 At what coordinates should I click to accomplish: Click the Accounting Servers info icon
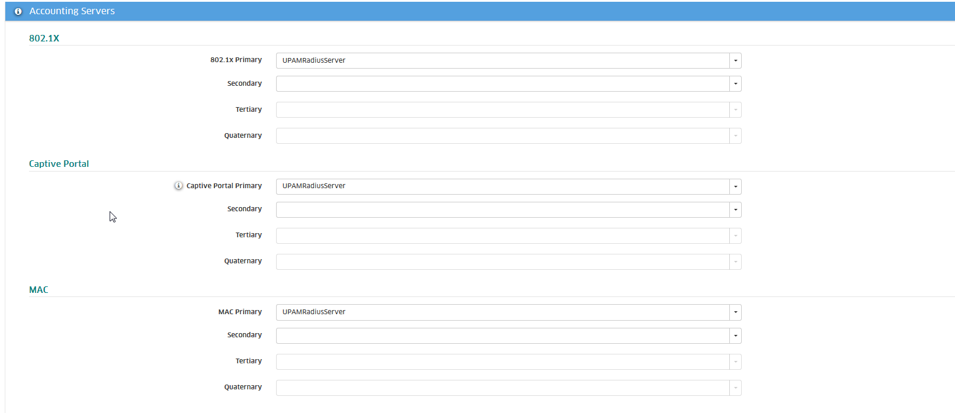18,11
